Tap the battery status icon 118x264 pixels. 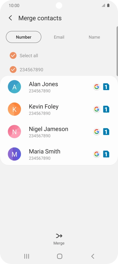[x=108, y=5]
